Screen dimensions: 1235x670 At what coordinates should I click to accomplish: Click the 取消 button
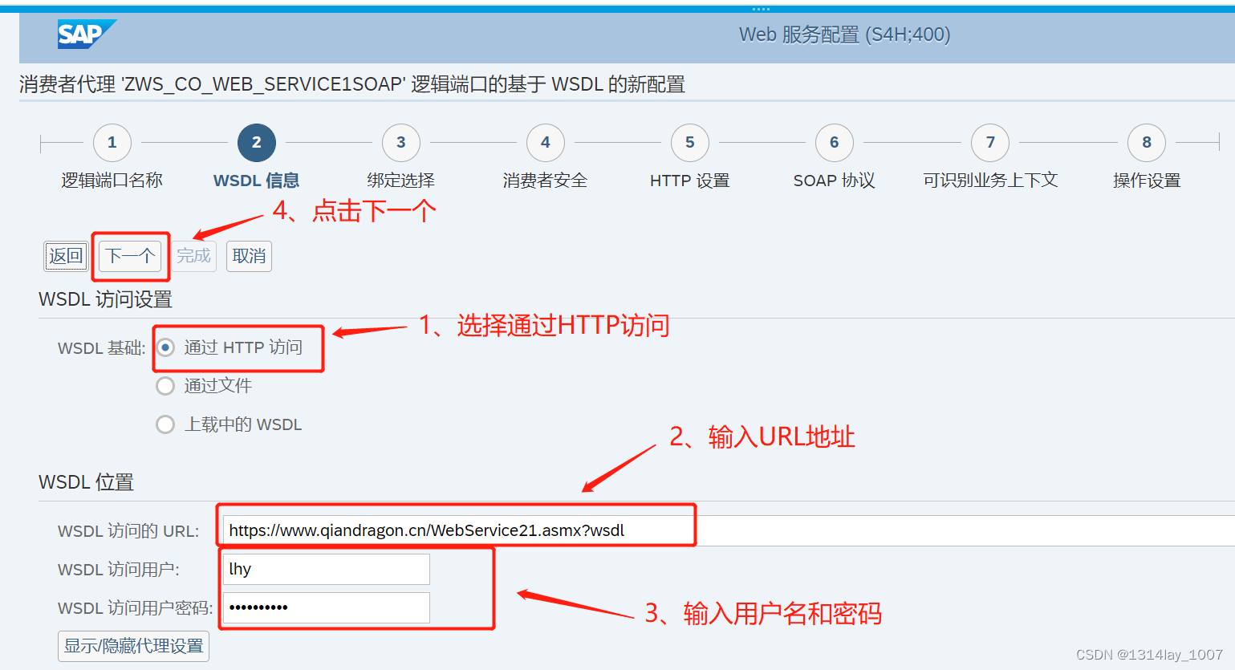[x=249, y=256]
